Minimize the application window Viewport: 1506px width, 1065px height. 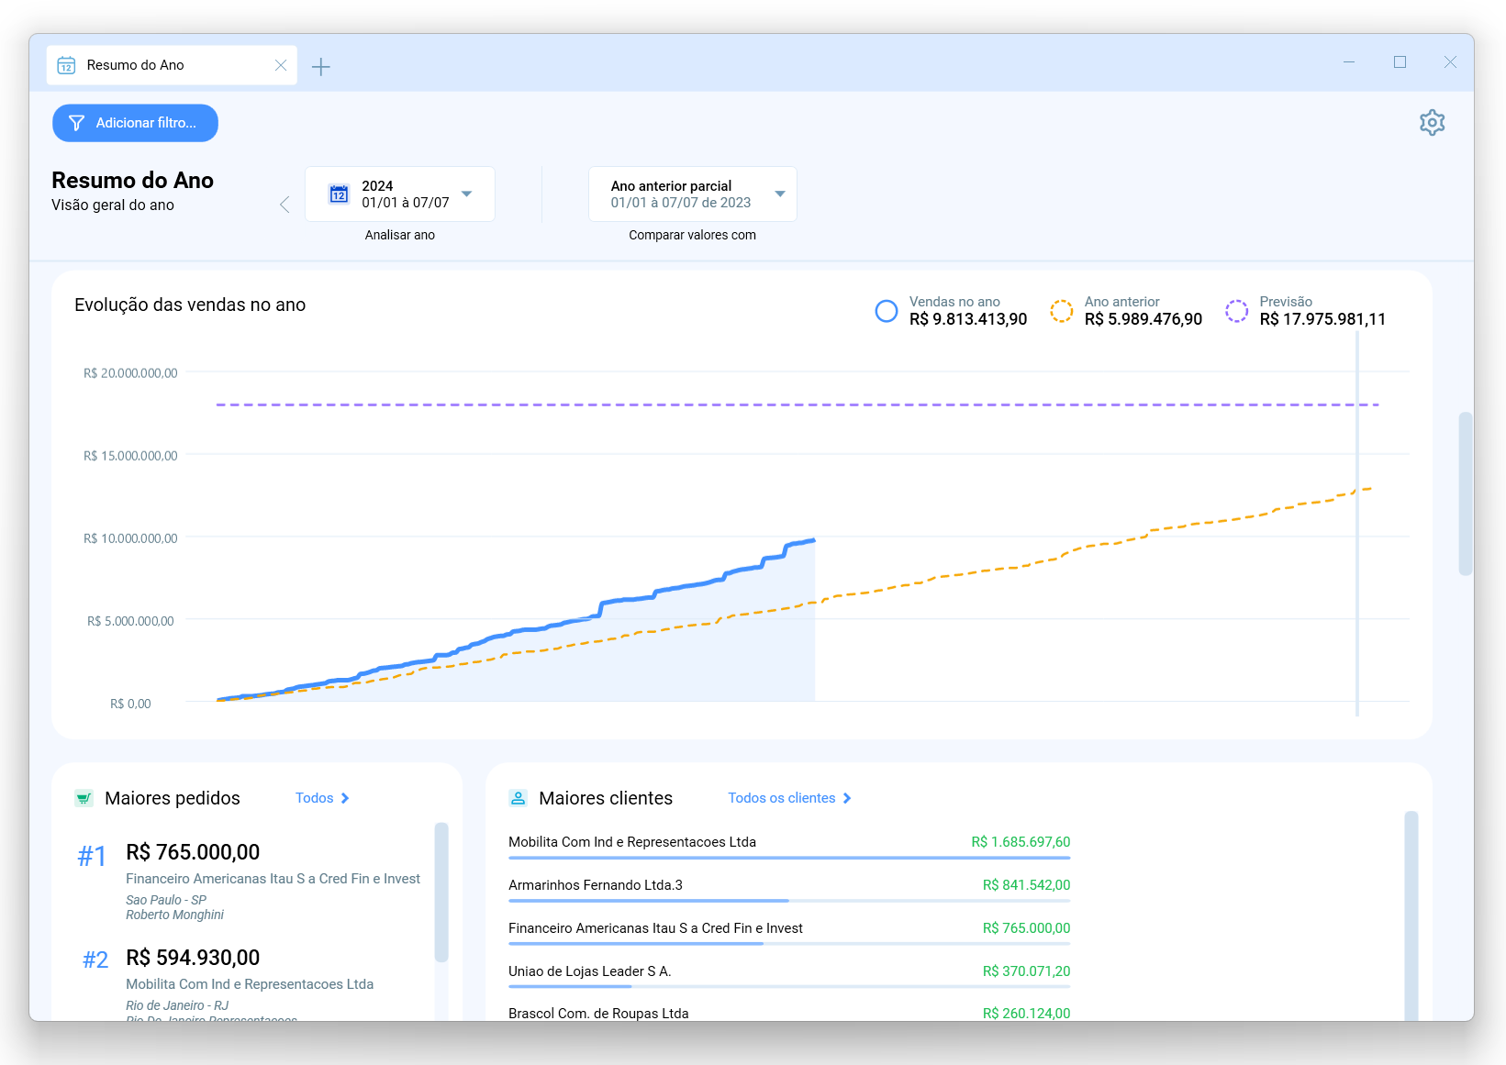click(x=1349, y=62)
